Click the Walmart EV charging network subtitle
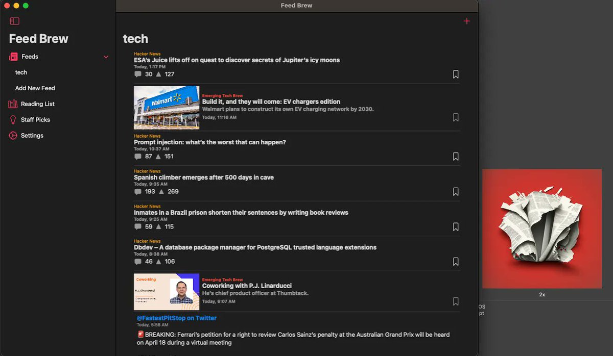The width and height of the screenshot is (613, 356). coord(288,109)
